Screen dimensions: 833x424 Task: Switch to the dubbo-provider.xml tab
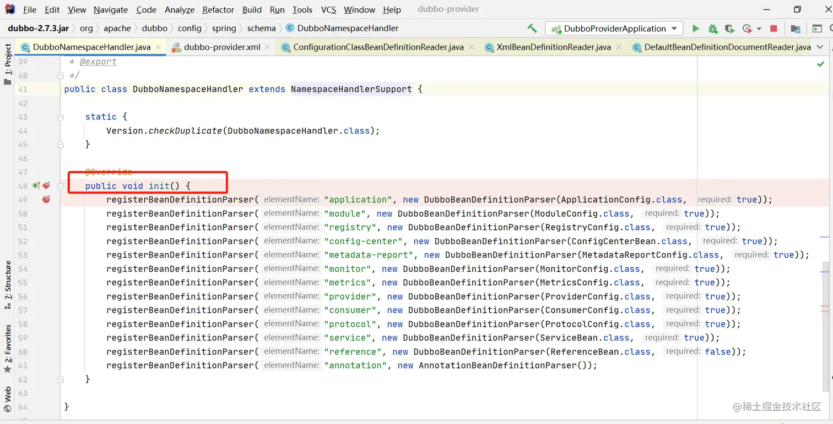click(222, 47)
